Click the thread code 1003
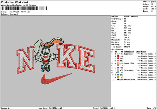This screenshot has height=110, width=157. [x=138, y=63]
